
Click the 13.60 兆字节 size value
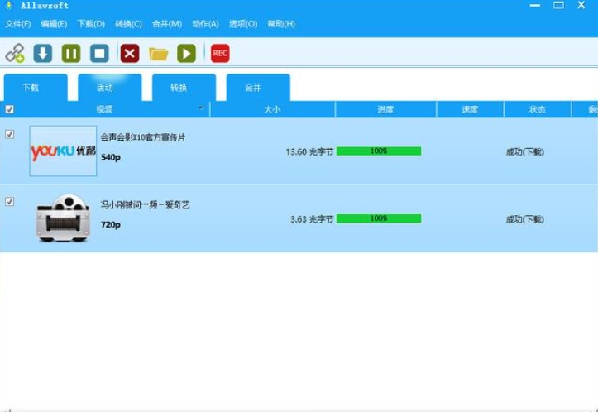[x=309, y=152]
